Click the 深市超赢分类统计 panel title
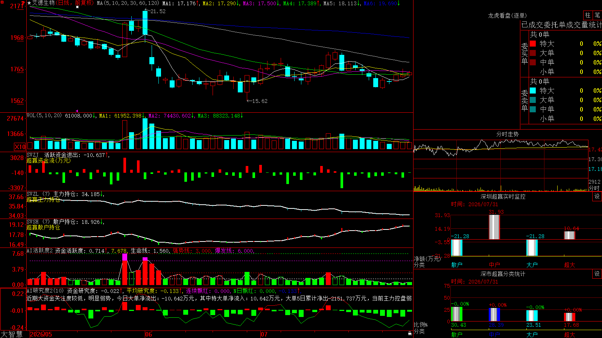 tap(503, 274)
